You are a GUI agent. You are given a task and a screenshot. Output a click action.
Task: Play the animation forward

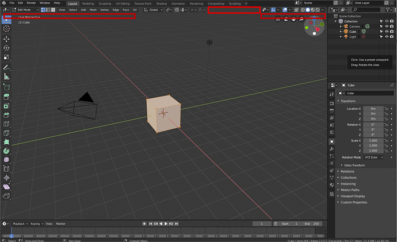point(166,224)
